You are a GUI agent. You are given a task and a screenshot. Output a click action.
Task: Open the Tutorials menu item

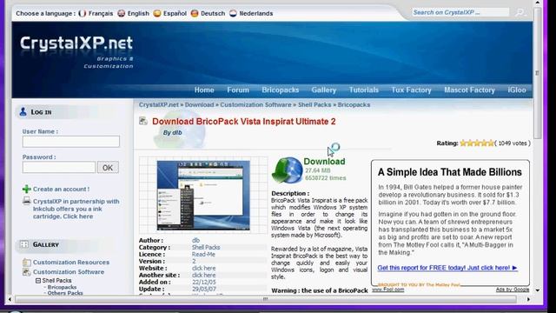364,90
